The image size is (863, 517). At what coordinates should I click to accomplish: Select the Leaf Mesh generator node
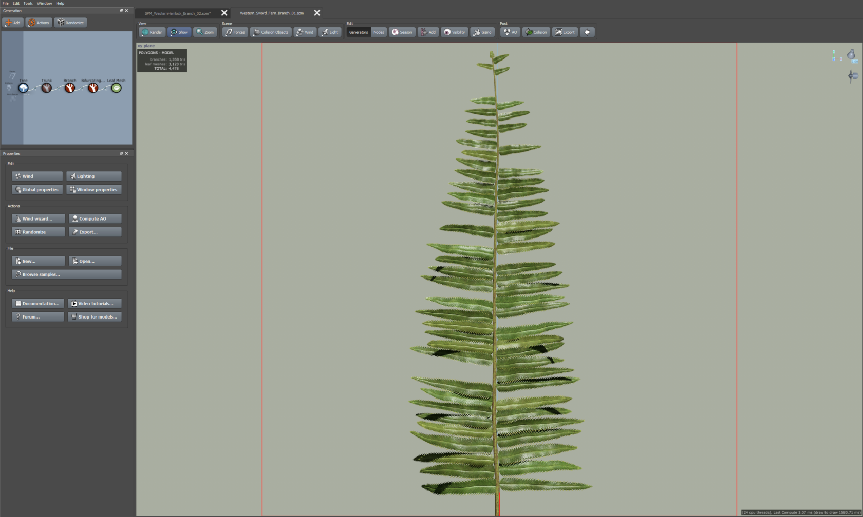(117, 88)
